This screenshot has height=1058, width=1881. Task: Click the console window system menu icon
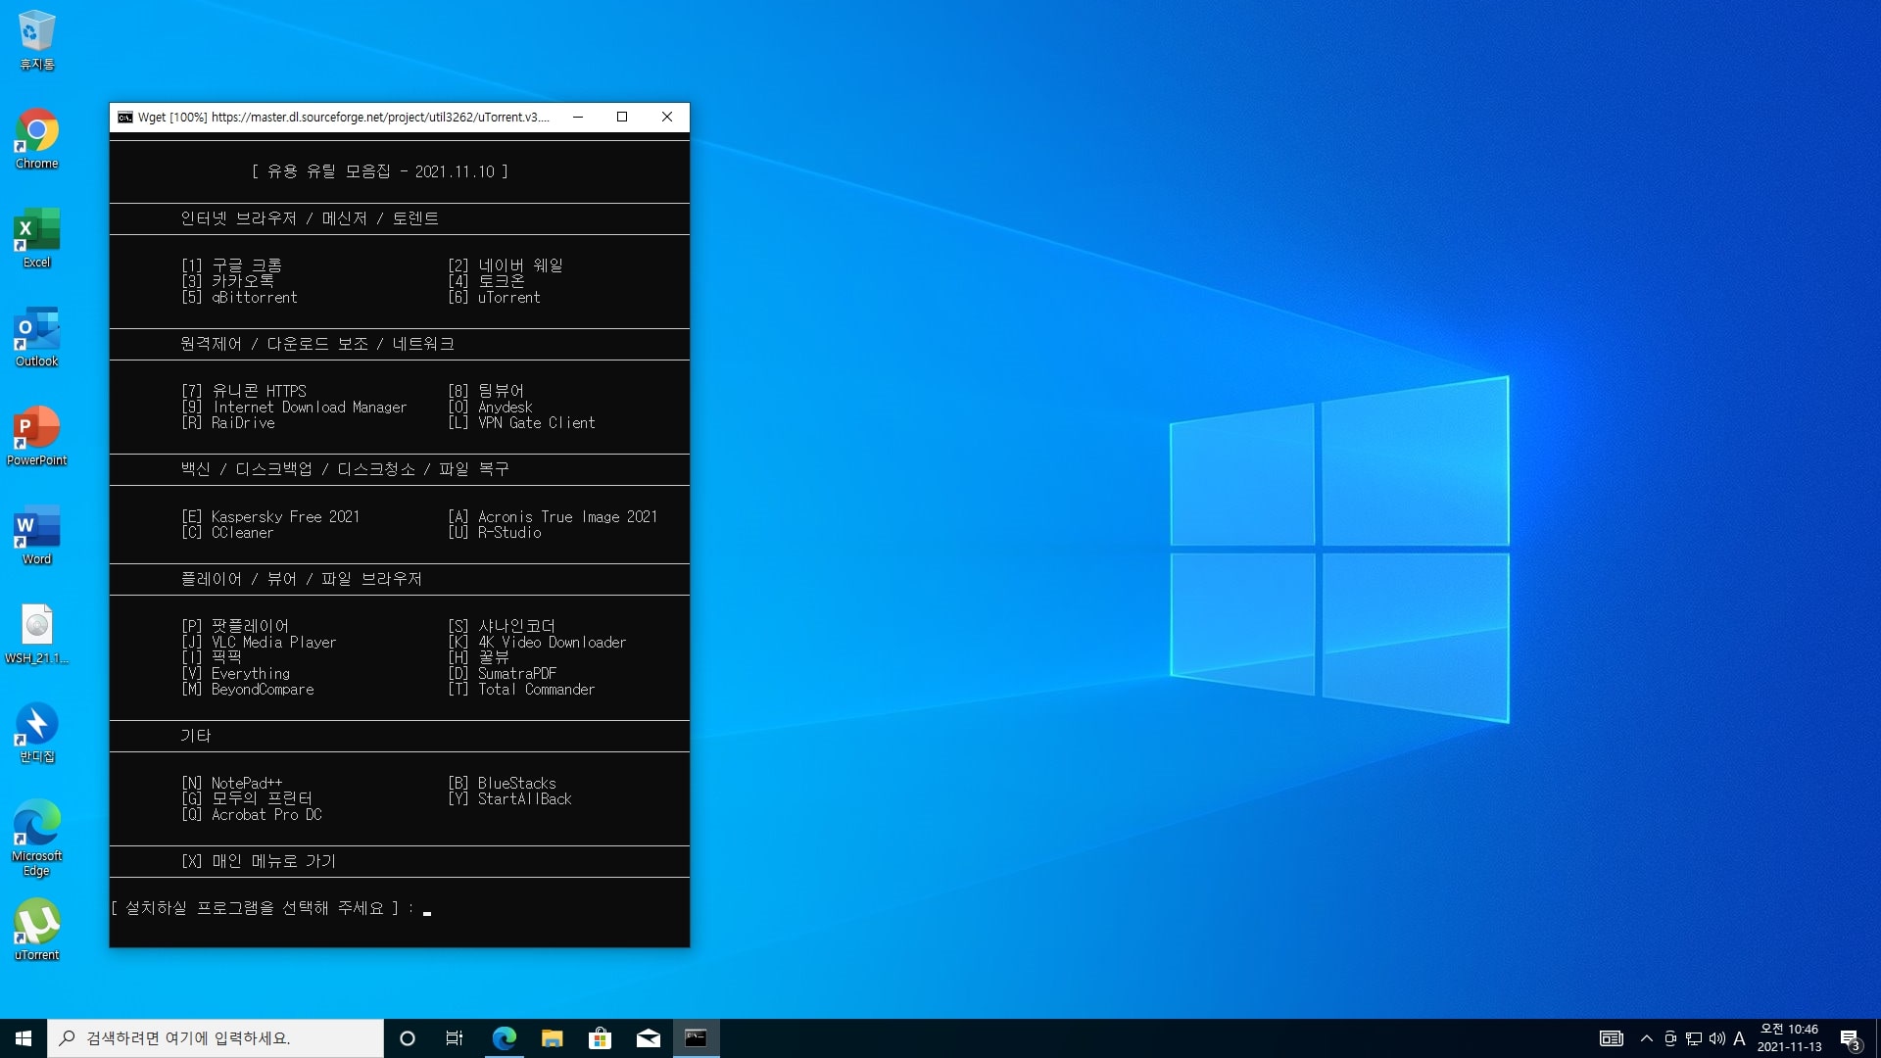[125, 118]
